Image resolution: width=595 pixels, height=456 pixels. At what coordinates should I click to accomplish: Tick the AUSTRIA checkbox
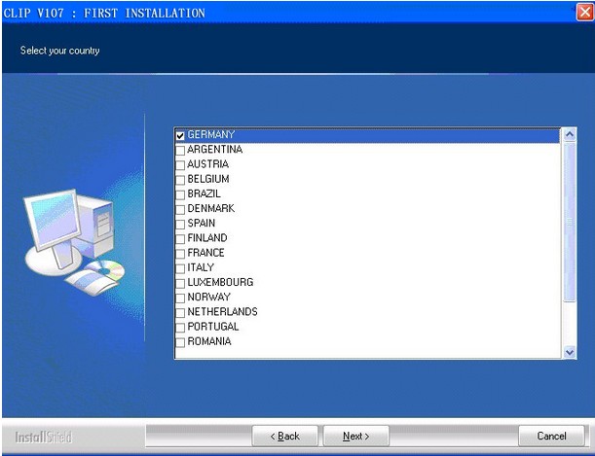(x=180, y=165)
